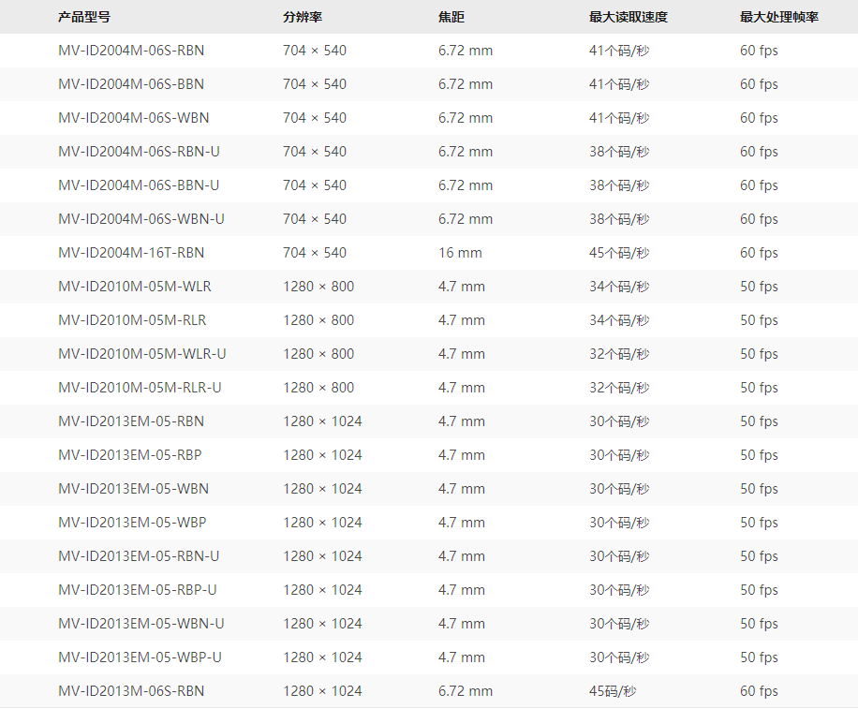858x709 pixels.
Task: Open the MV-ID2010M-05M-RLR-U row
Action: click(141, 388)
